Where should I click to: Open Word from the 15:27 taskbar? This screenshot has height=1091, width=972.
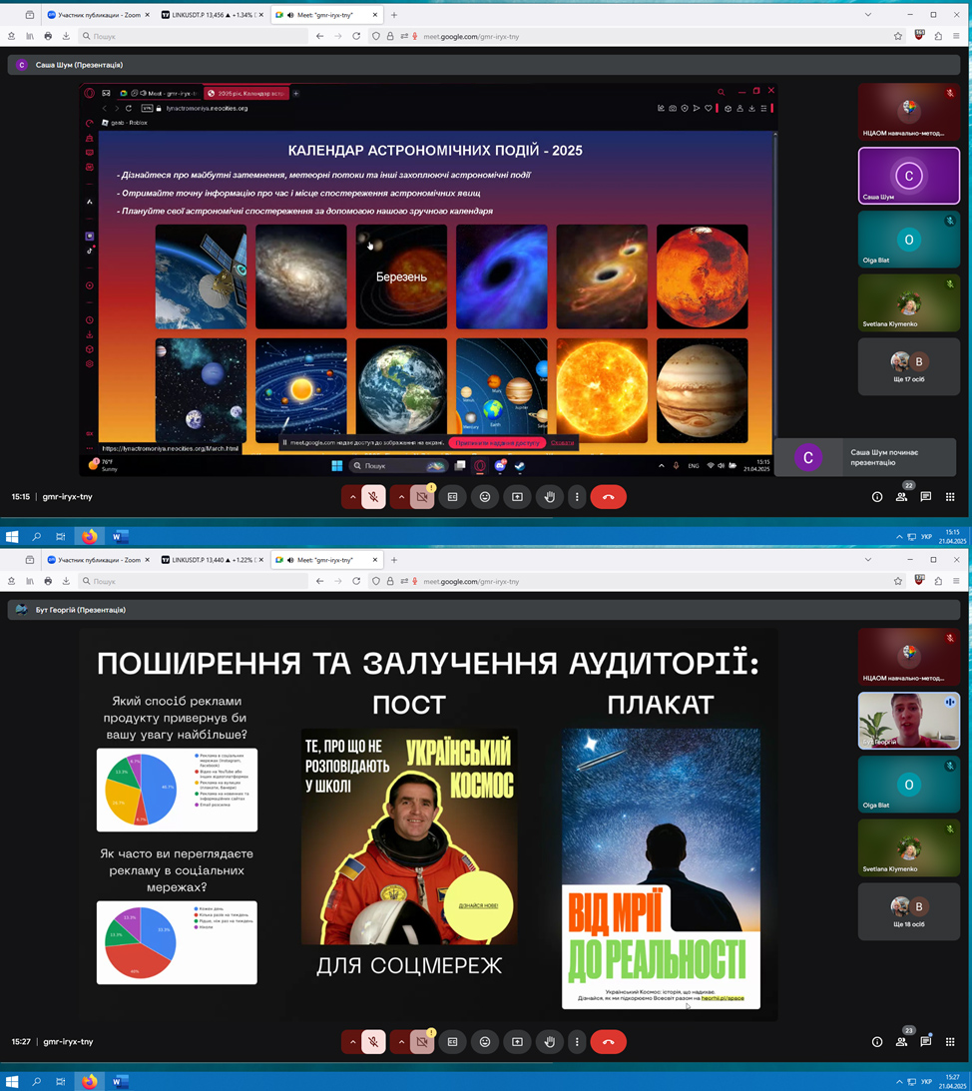point(120,1081)
